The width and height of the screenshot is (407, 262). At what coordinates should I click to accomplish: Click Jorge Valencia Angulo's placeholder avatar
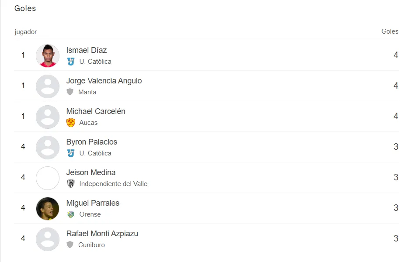click(x=48, y=86)
